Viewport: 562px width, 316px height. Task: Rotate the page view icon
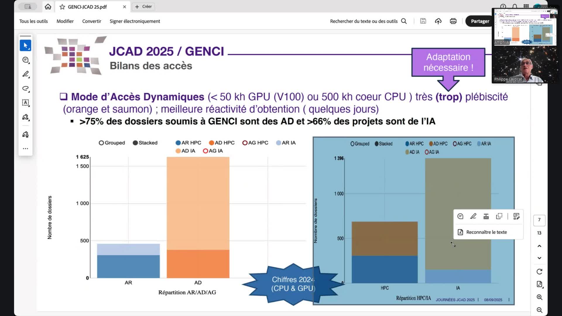coord(539,272)
